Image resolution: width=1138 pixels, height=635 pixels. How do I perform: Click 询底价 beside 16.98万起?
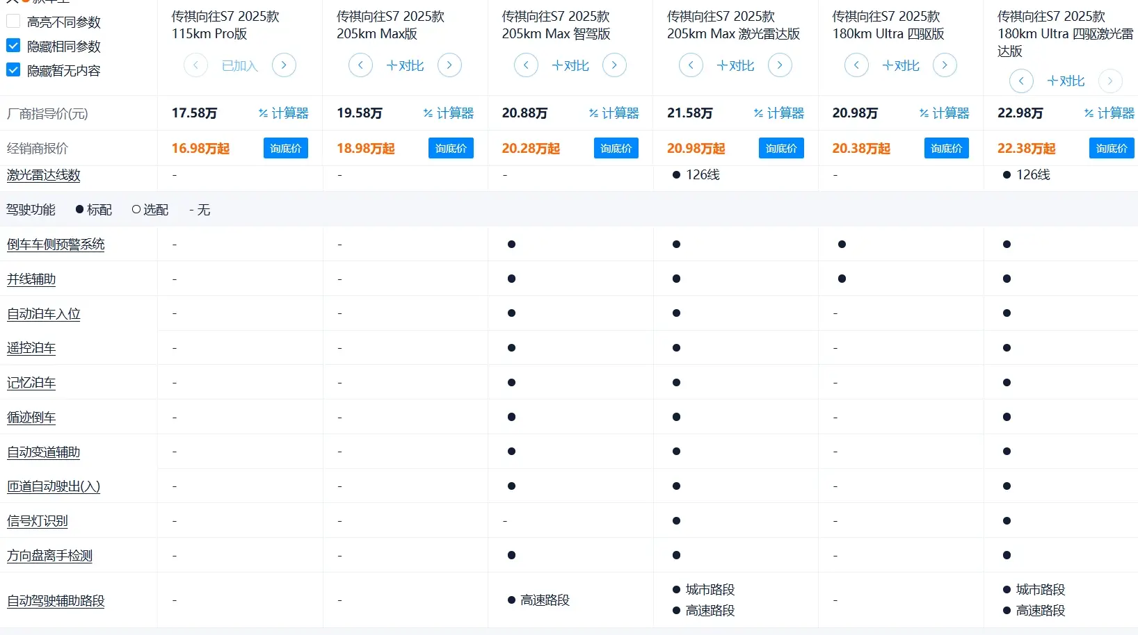point(286,148)
